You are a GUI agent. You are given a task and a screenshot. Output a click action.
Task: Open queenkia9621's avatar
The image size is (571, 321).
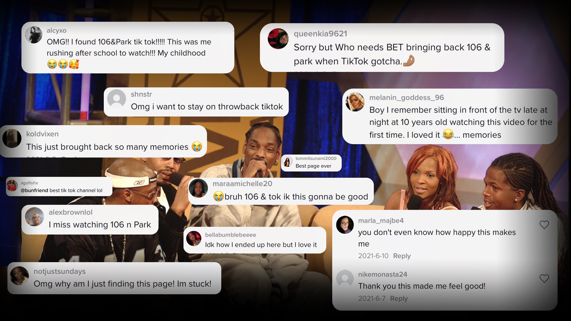coord(278,39)
